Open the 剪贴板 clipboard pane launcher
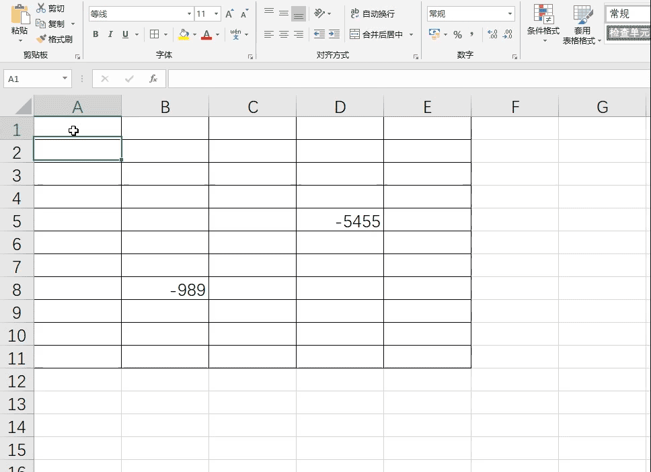The height and width of the screenshot is (472, 651). [x=77, y=57]
